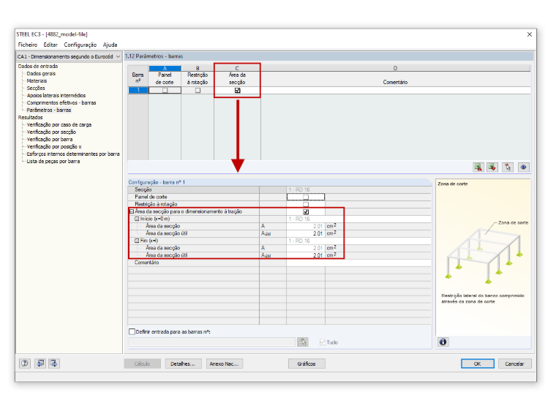
Task: Select column A header in table
Action: point(165,68)
